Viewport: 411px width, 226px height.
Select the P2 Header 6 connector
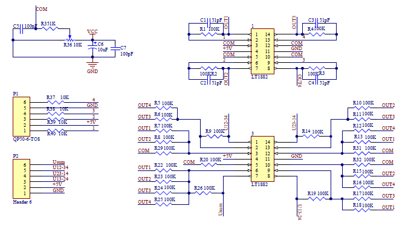point(22,179)
